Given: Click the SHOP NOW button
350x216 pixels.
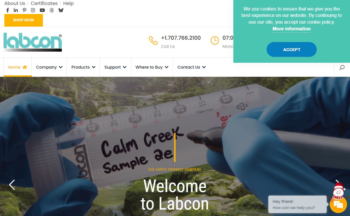Looking at the screenshot, I should pyautogui.click(x=24, y=20).
